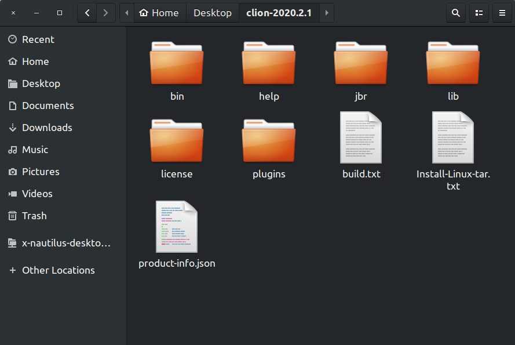Open Desktop in the sidebar
The height and width of the screenshot is (345, 515).
[63, 83]
